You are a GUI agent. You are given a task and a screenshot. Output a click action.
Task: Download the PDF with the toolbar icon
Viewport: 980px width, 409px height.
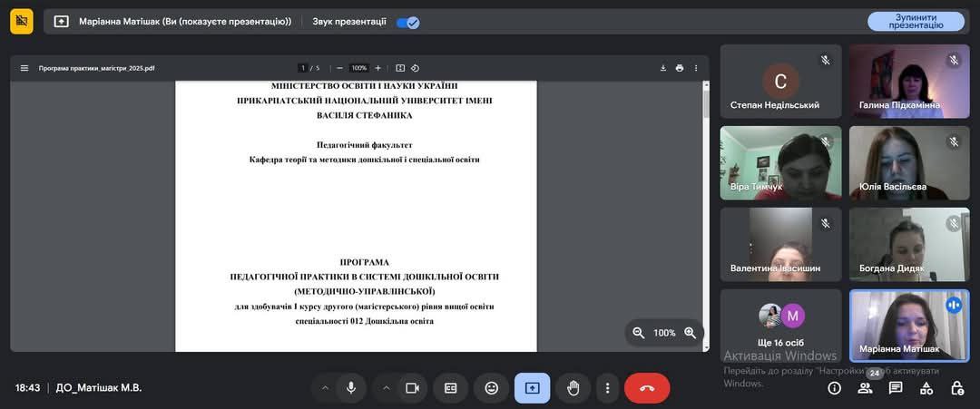663,68
